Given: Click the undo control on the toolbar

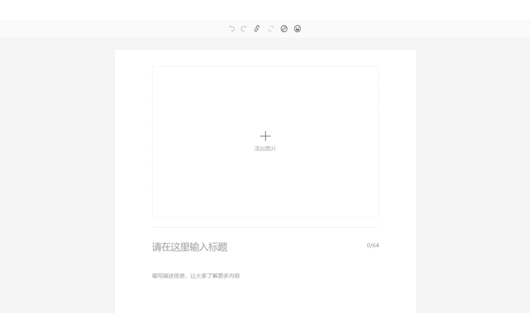Looking at the screenshot, I should point(232,28).
